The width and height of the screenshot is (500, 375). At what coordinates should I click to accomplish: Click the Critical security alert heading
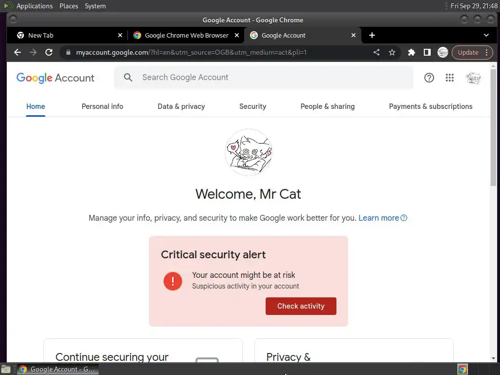click(x=213, y=254)
